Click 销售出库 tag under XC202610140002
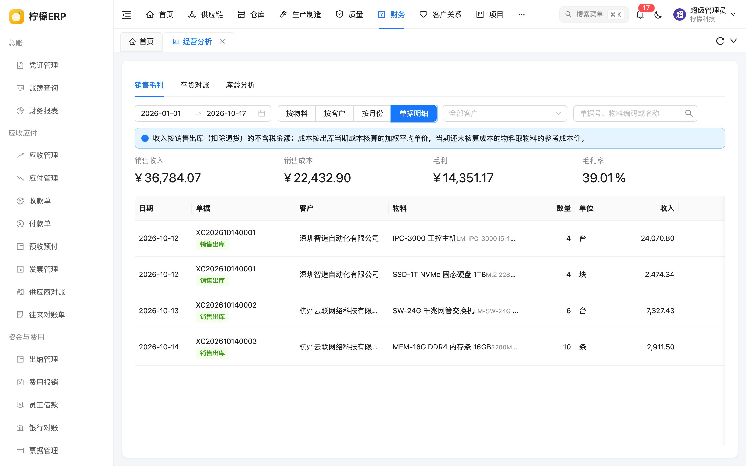The height and width of the screenshot is (466, 746). 212,317
